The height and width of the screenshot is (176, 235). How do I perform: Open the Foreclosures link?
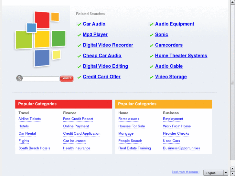[129, 119]
